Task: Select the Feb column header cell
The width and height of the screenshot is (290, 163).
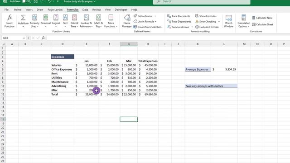Action: 109,61
